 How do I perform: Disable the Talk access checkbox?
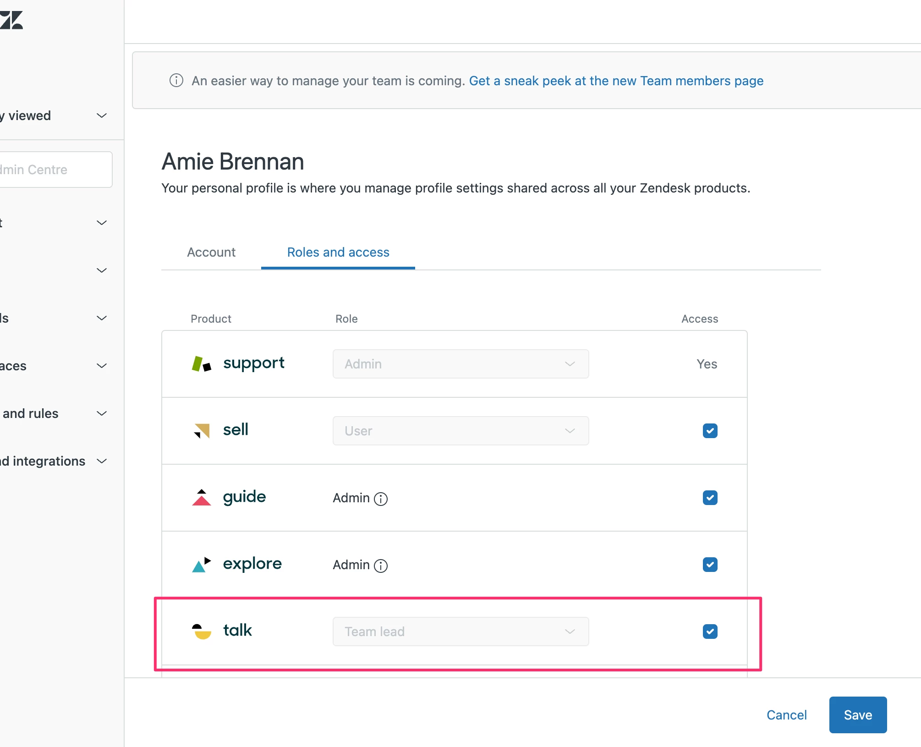710,632
